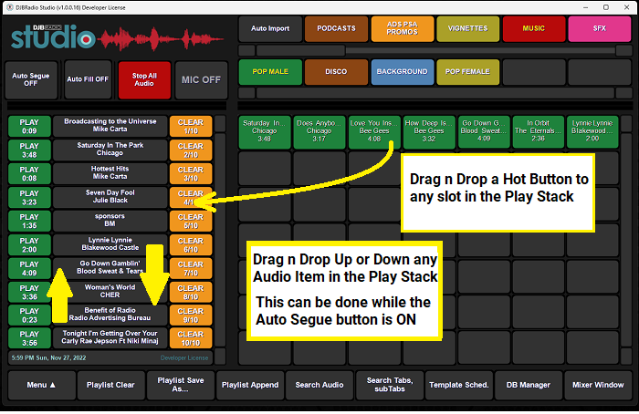The image size is (639, 414).
Task: Clear play stack slot 9/10
Action: click(x=191, y=316)
